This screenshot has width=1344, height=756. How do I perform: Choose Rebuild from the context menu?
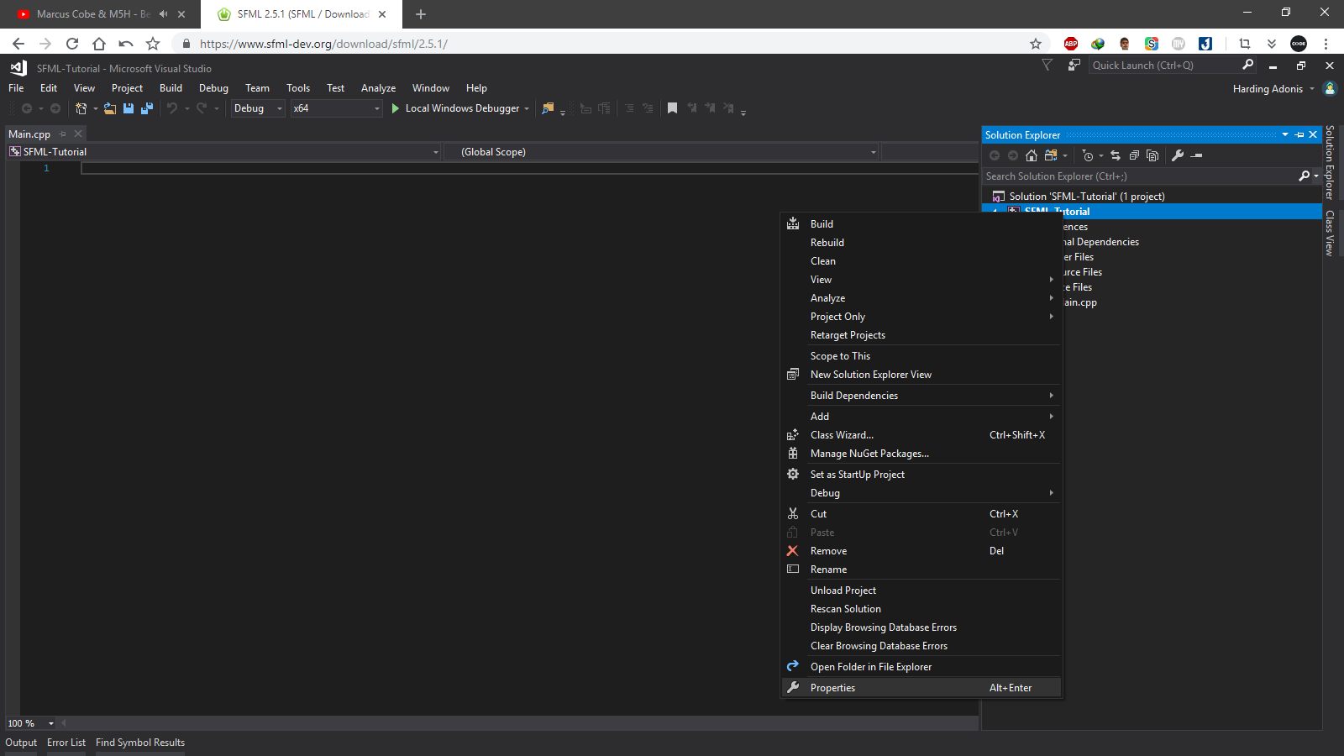coord(922,243)
